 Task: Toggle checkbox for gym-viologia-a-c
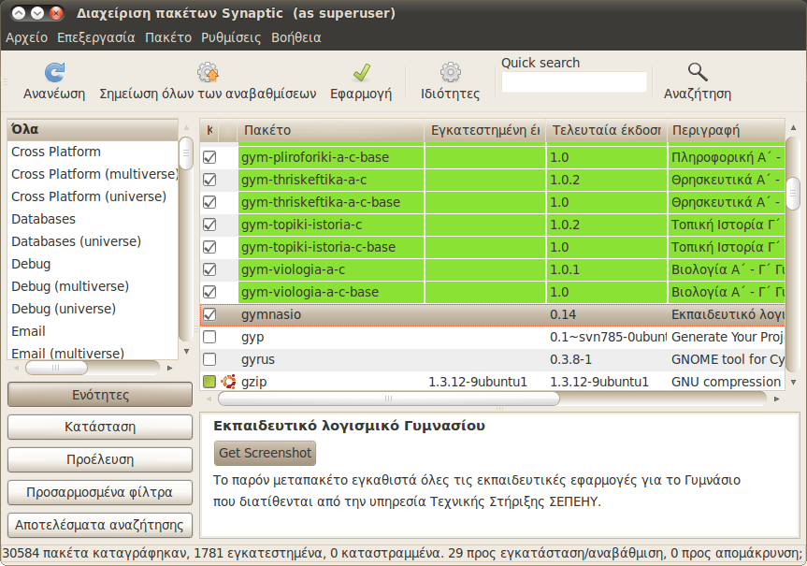coord(209,269)
